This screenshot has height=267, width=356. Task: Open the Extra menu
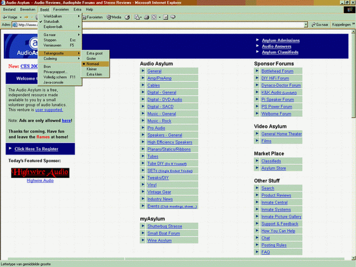click(77, 9)
